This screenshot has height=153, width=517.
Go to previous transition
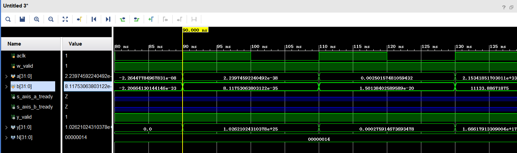[122, 19]
